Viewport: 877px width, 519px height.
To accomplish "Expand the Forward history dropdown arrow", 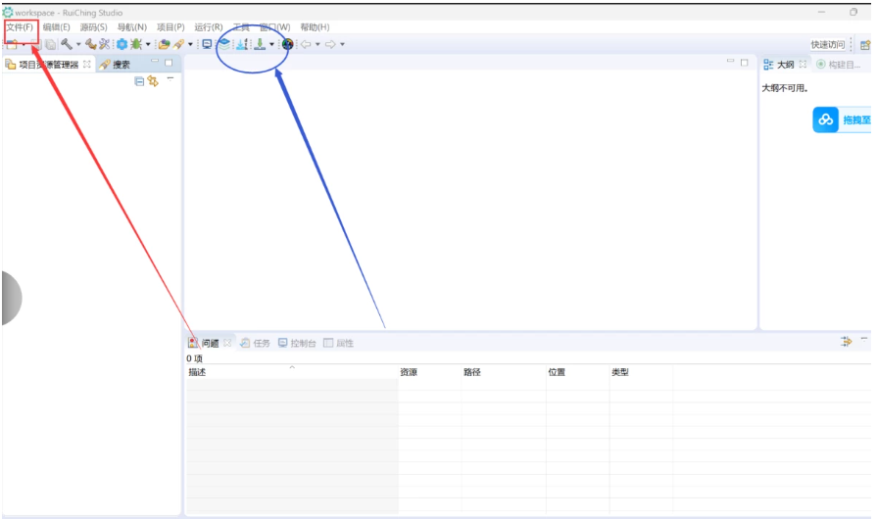I will 342,44.
